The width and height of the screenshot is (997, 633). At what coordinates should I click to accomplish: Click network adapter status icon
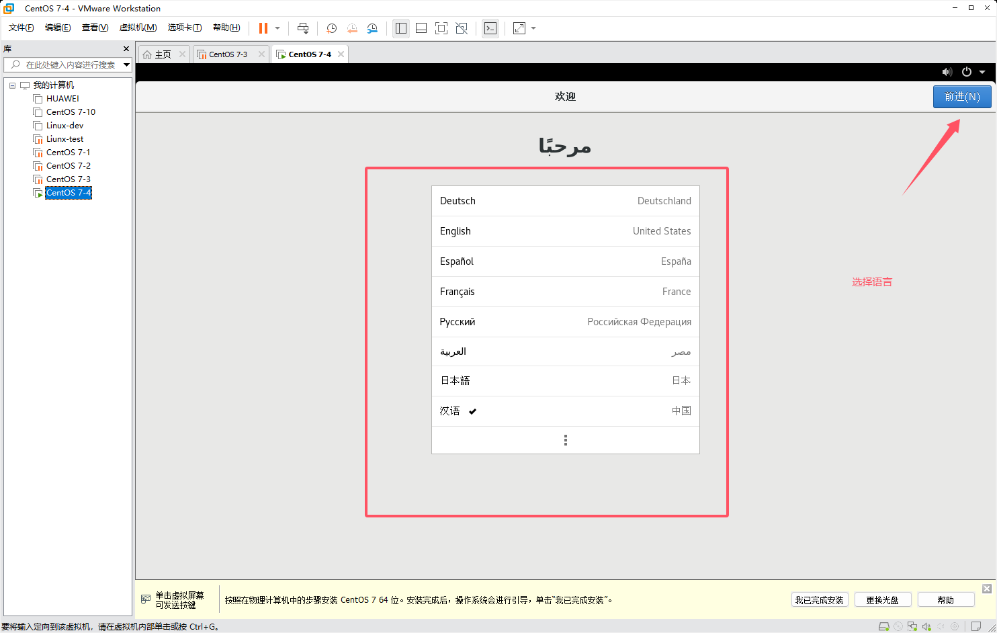912,626
